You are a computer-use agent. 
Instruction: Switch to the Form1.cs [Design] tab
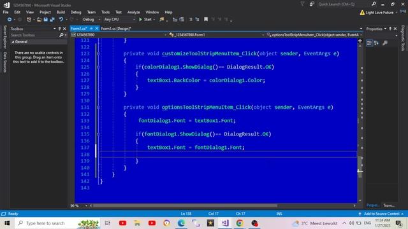point(116,29)
